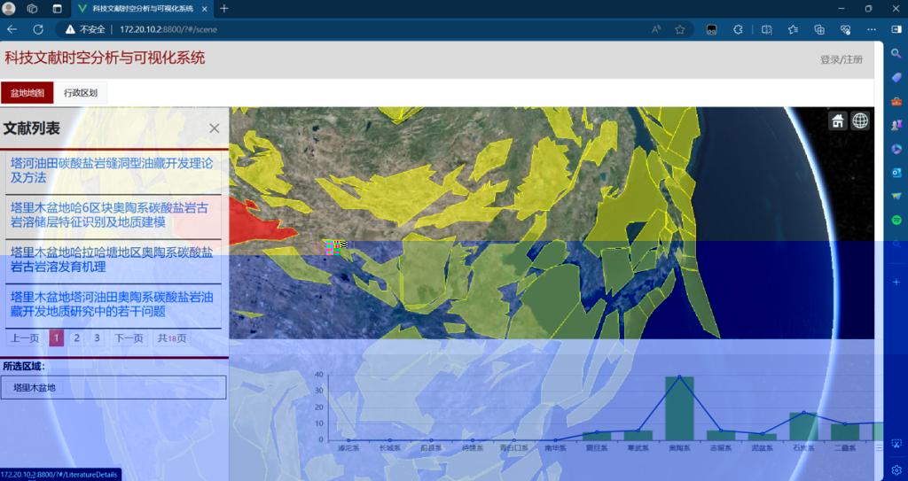Image resolution: width=908 pixels, height=481 pixels.
Task: Click the home view icon on map
Action: 838,121
